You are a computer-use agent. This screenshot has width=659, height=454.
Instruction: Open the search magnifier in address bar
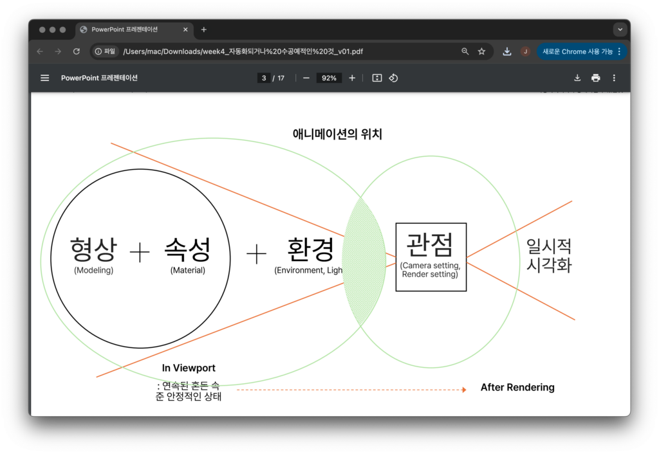465,51
